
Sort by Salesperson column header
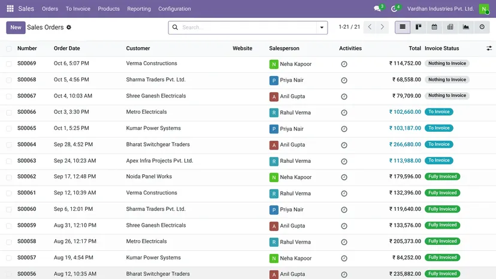tap(284, 48)
